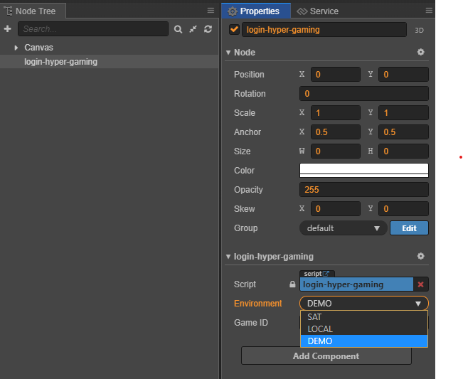Collapse the Node properties section
The height and width of the screenshot is (379, 463).
coord(228,53)
